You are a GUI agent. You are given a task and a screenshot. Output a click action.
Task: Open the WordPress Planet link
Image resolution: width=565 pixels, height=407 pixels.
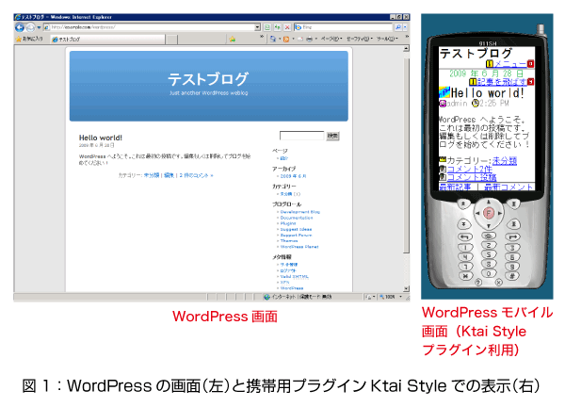click(299, 247)
